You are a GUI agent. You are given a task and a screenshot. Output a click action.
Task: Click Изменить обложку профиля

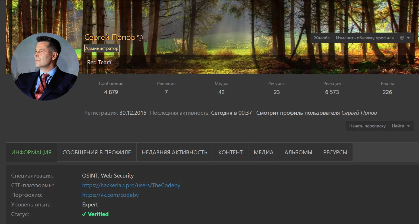pyautogui.click(x=365, y=38)
